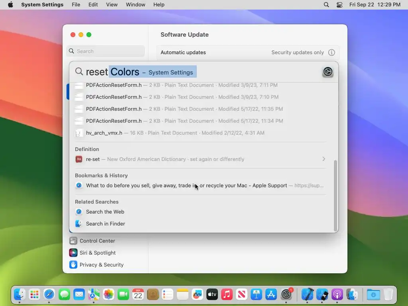This screenshot has width=408, height=306.
Task: Open Xcode hammer icon in dock
Action: [x=307, y=294]
